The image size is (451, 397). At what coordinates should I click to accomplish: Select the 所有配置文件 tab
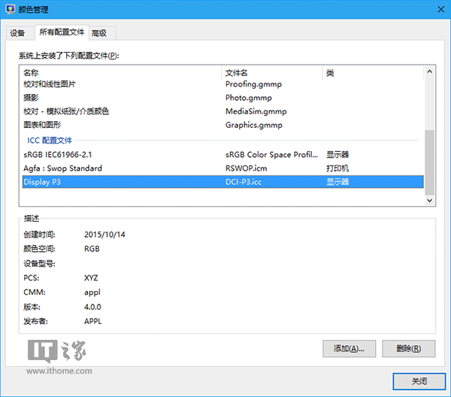[x=62, y=32]
